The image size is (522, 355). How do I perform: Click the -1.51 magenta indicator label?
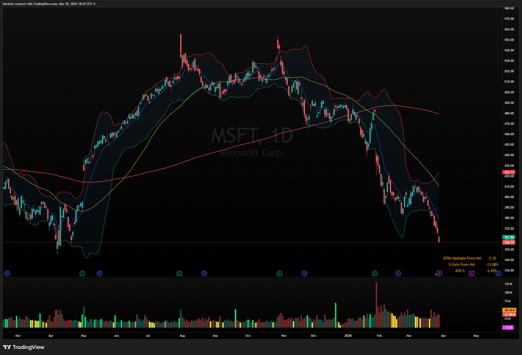(508, 327)
